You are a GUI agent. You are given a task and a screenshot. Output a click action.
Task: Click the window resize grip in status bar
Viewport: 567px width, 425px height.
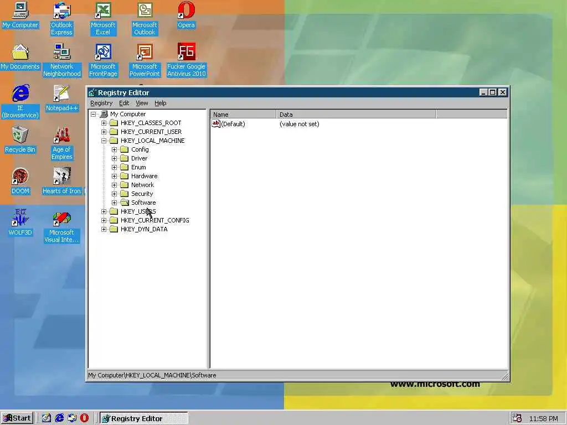click(505, 376)
